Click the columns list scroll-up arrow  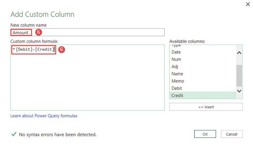click(239, 53)
